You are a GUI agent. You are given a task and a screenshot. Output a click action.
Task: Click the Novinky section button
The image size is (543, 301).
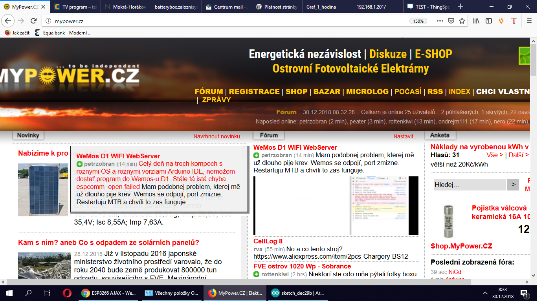pyautogui.click(x=28, y=135)
